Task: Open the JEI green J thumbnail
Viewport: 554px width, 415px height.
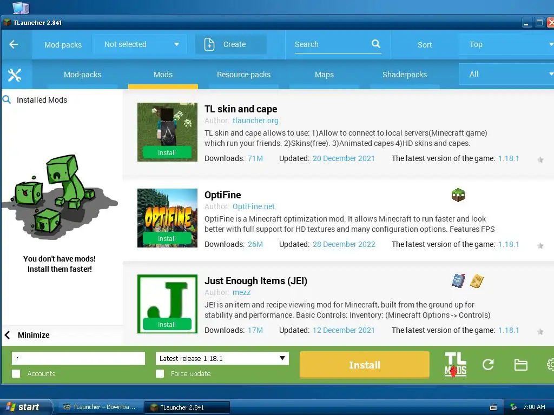Action: (167, 304)
